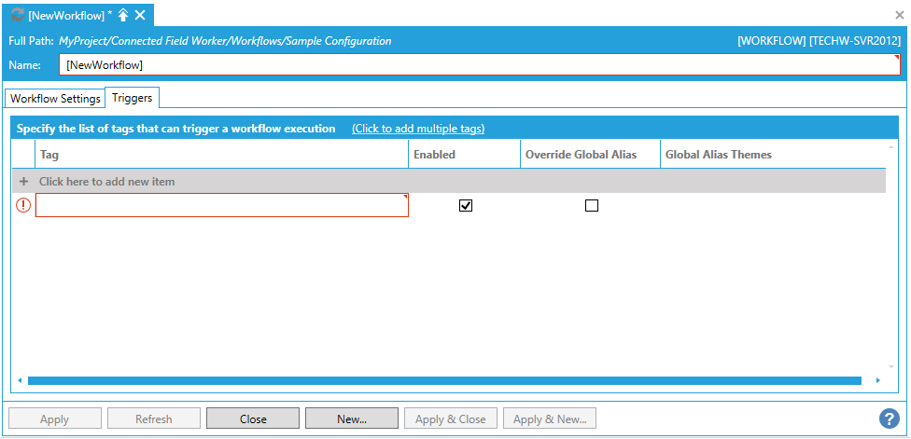This screenshot has width=911, height=439.
Task: Click into the empty Tag input field
Action: point(221,206)
